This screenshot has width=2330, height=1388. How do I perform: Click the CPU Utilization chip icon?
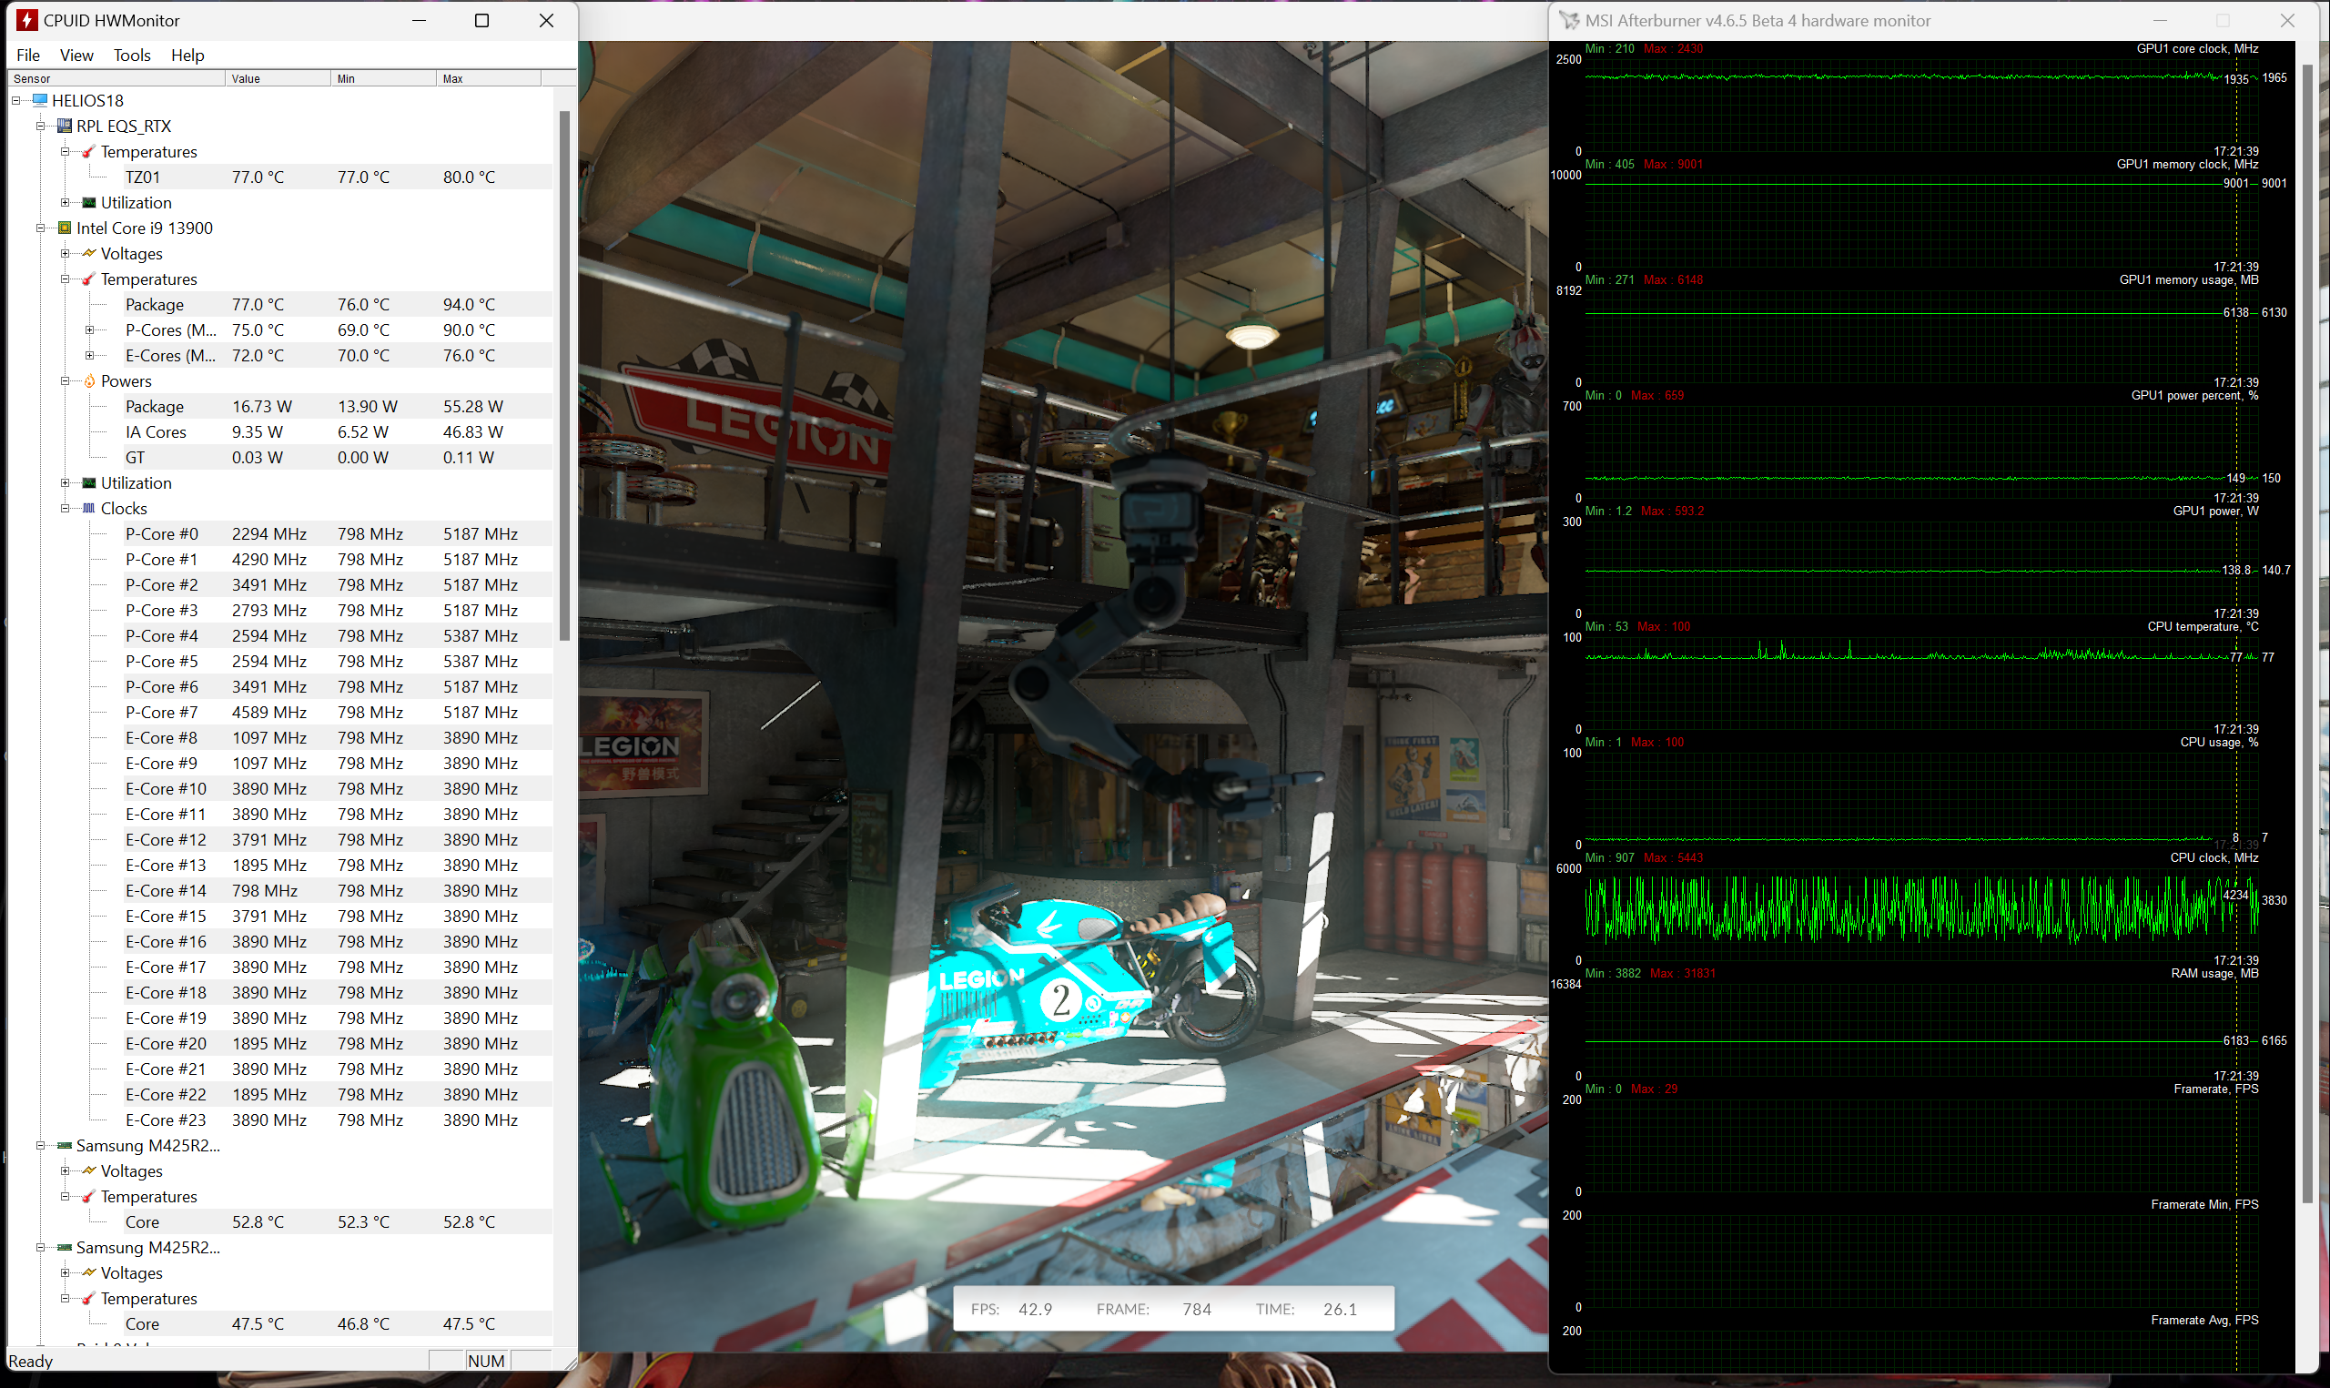[x=90, y=482]
